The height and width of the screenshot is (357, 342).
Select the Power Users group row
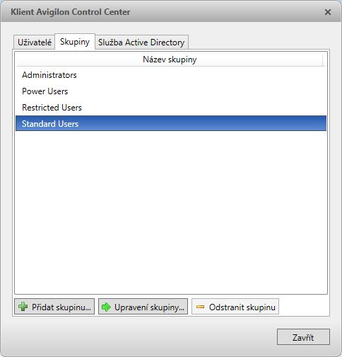pos(171,91)
